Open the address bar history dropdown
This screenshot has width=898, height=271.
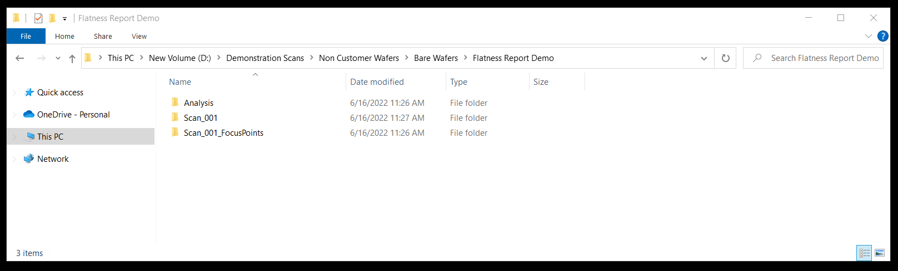point(704,58)
